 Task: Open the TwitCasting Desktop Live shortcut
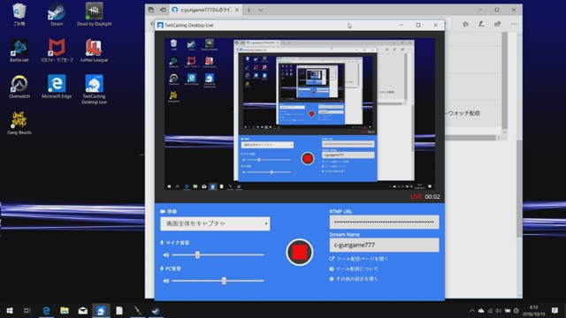(95, 89)
